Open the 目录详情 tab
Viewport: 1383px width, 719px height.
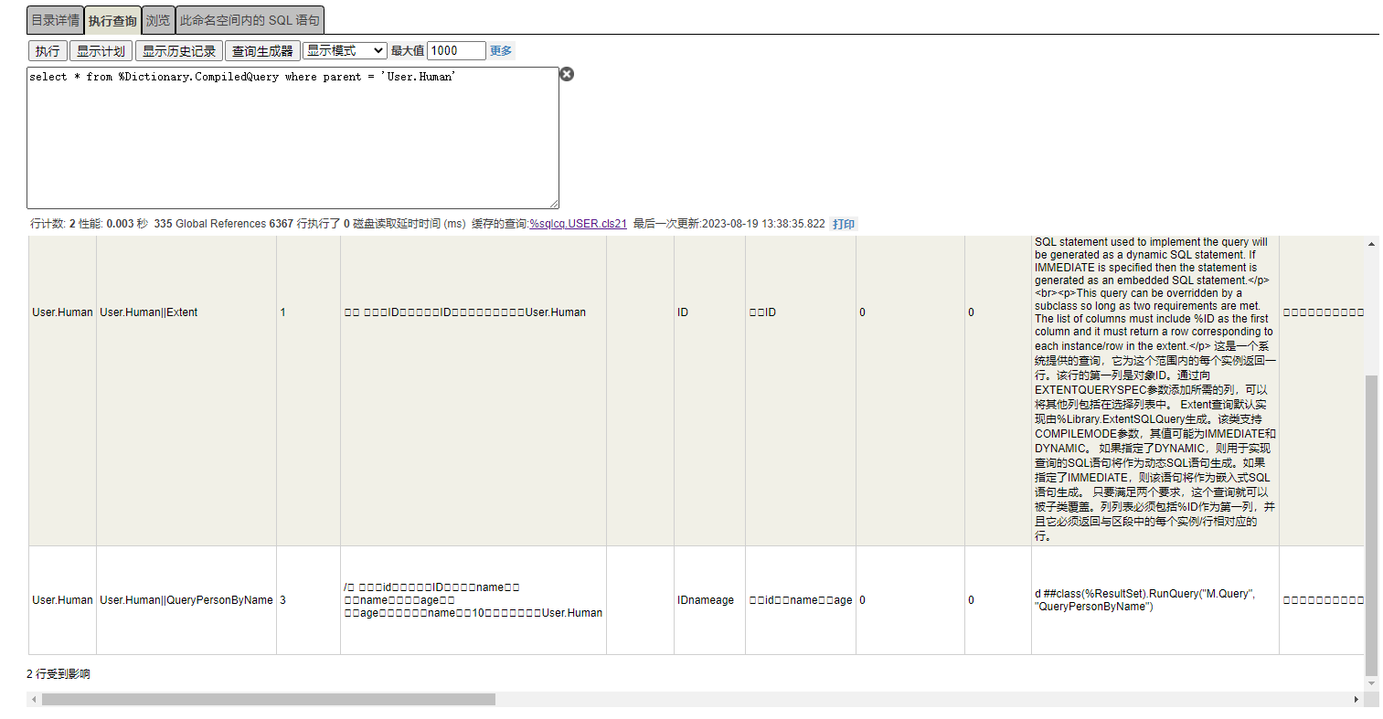[55, 20]
